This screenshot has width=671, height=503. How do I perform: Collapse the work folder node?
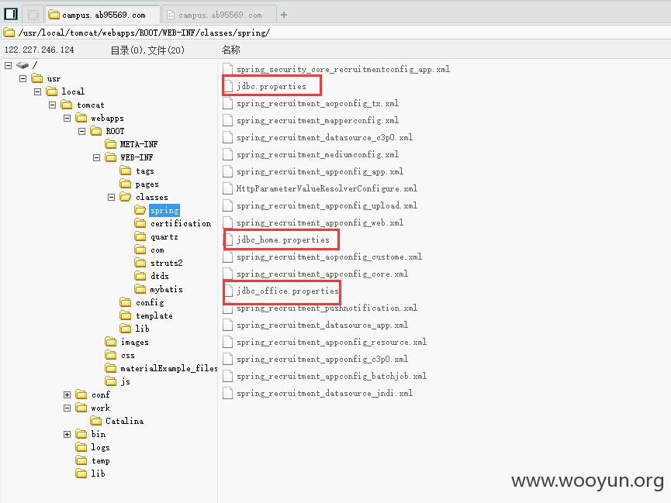pos(67,408)
